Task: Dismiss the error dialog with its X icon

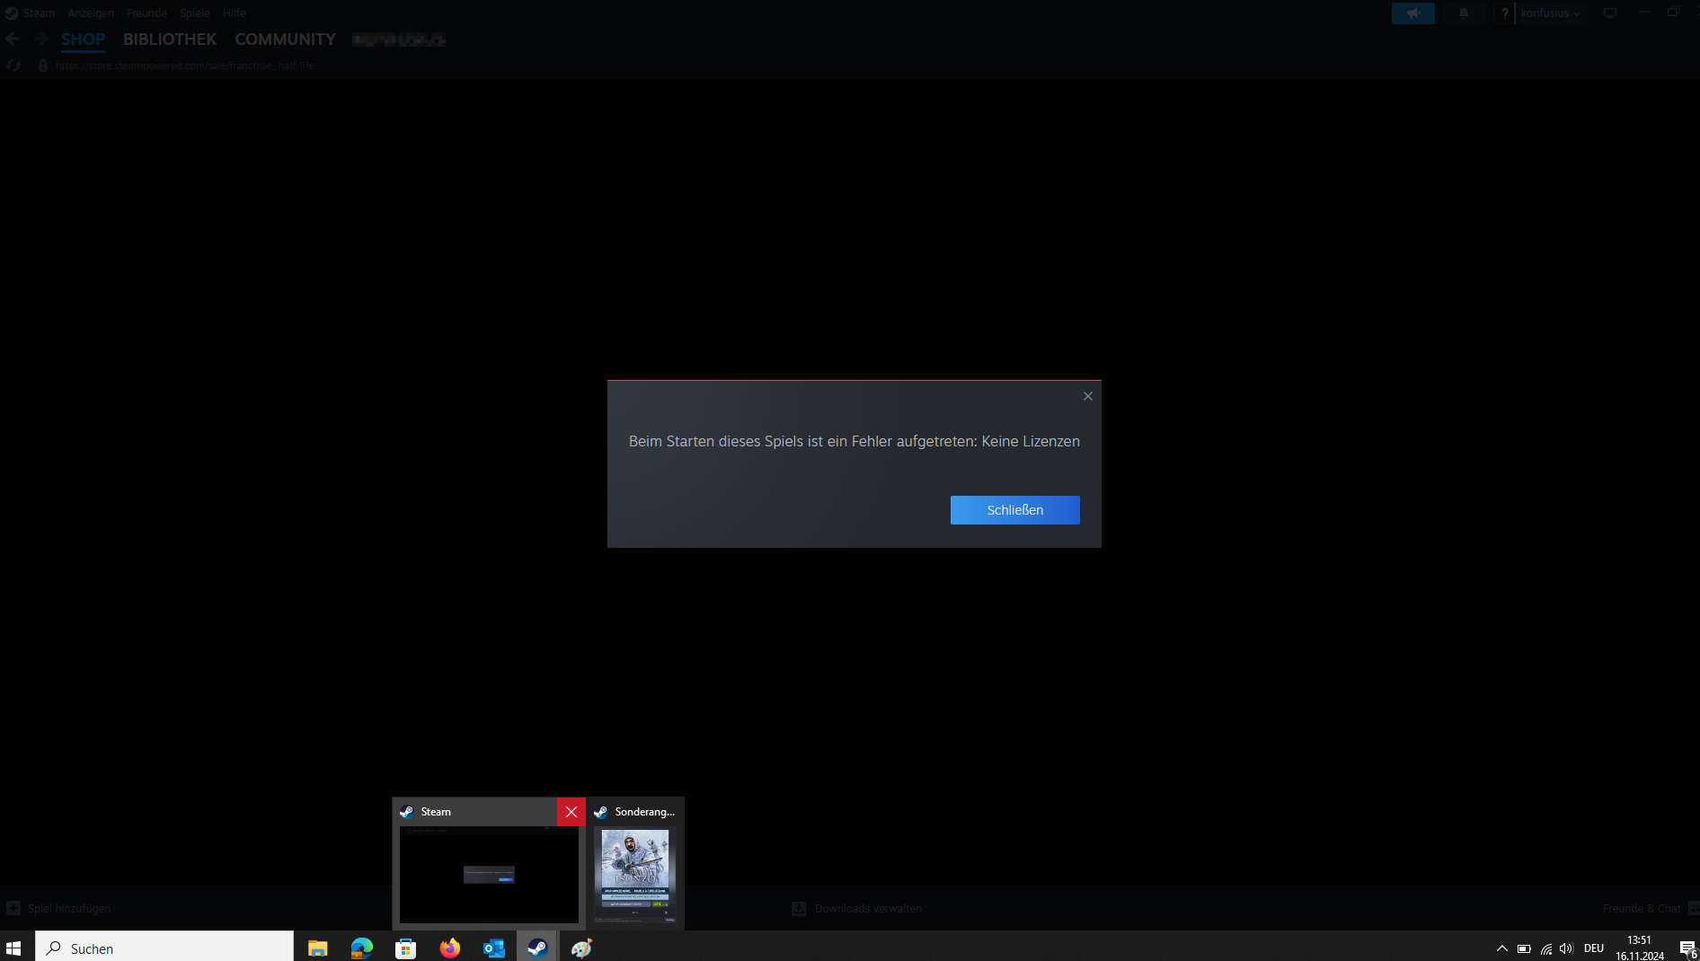Action: click(x=1088, y=396)
